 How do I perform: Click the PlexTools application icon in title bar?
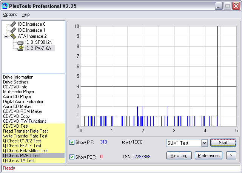5,6
